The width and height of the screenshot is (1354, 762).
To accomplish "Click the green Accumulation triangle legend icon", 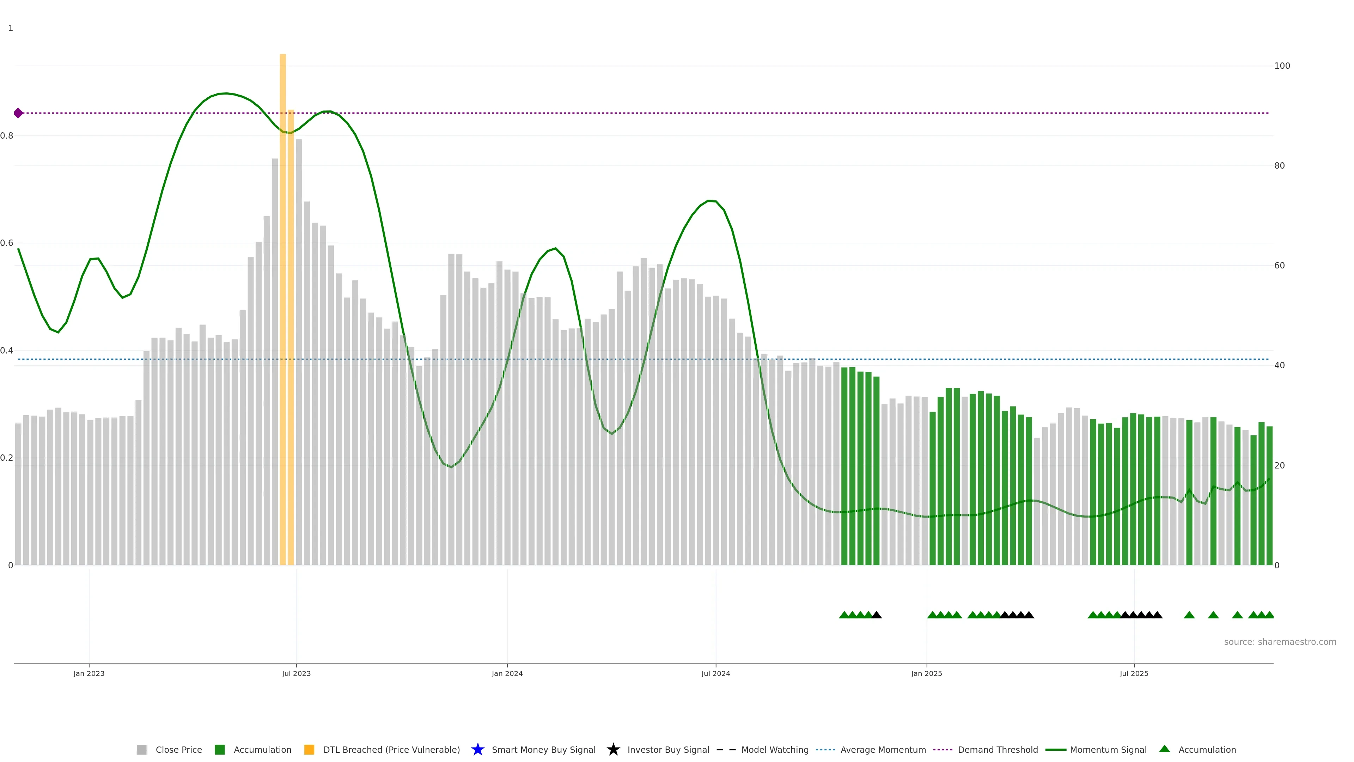I will click(1164, 749).
